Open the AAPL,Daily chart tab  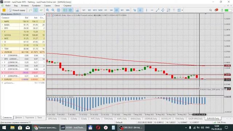(x=122, y=119)
